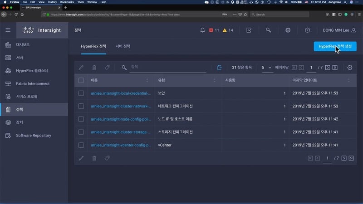Viewport: 363px width, 204px height.
Task: Switch to the HyperFlex 정책 tab
Action: tap(93, 46)
